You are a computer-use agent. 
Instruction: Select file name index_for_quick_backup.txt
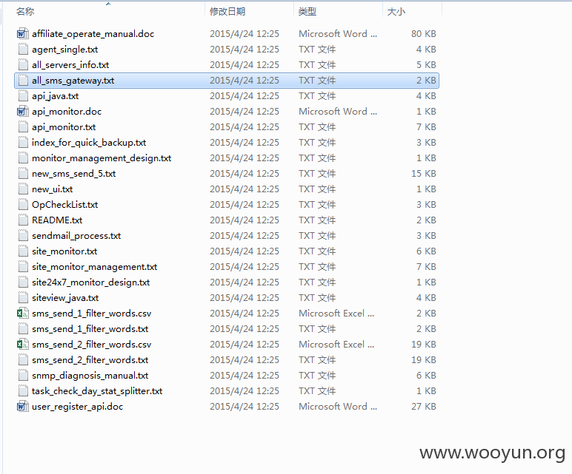(89, 143)
